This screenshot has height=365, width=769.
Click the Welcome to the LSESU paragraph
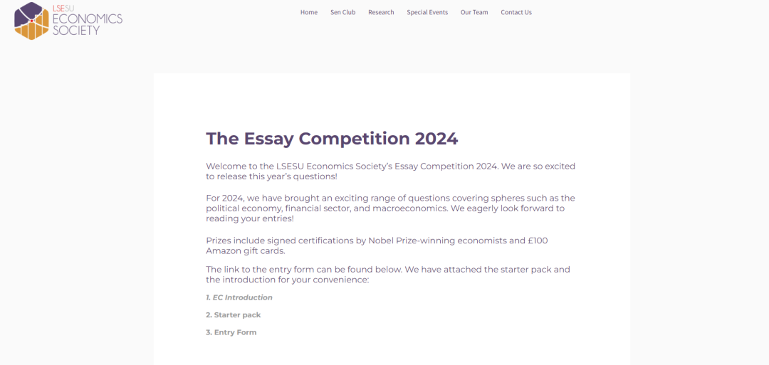(390, 171)
